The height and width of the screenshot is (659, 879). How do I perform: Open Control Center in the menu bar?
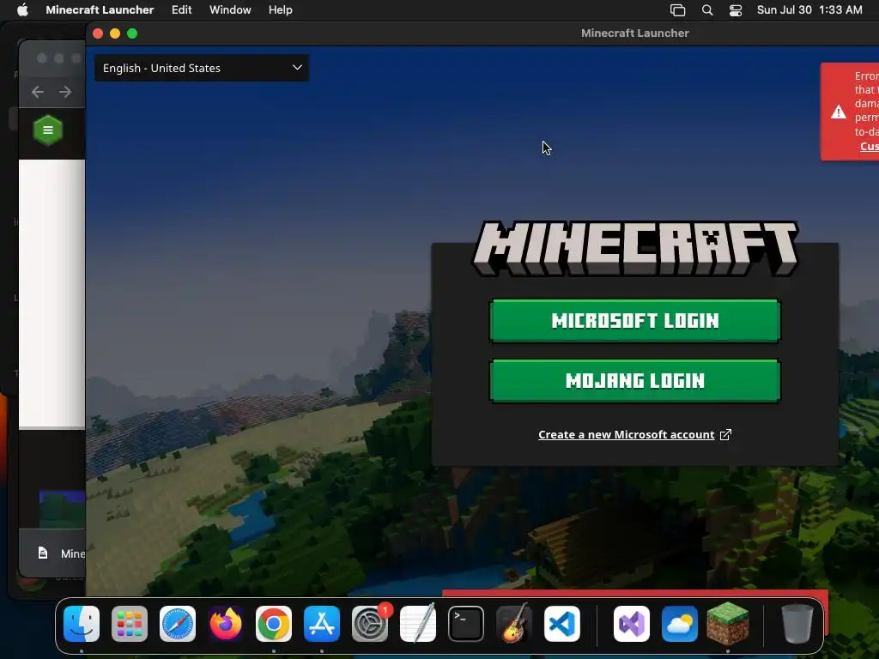pos(736,10)
